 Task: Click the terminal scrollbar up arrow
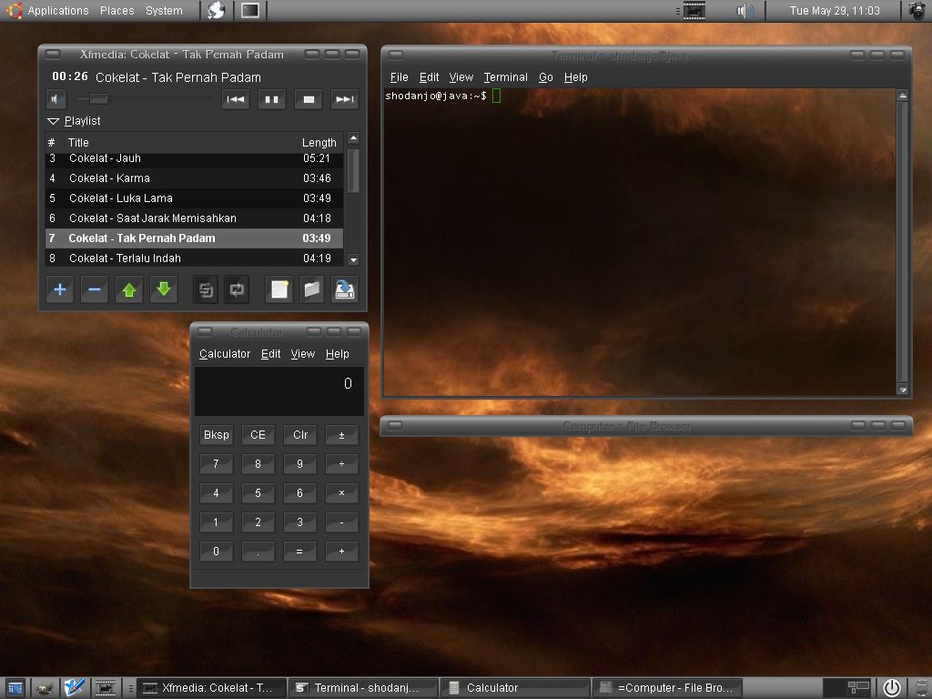[x=902, y=95]
